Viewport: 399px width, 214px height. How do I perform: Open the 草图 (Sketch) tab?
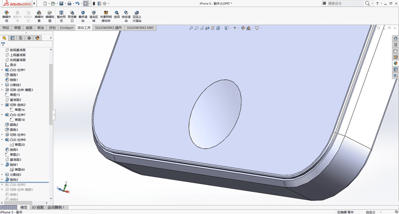click(18, 28)
